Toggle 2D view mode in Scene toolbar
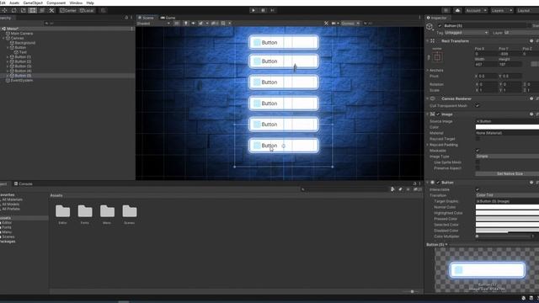Image resolution: width=539 pixels, height=303 pixels. pos(177,24)
